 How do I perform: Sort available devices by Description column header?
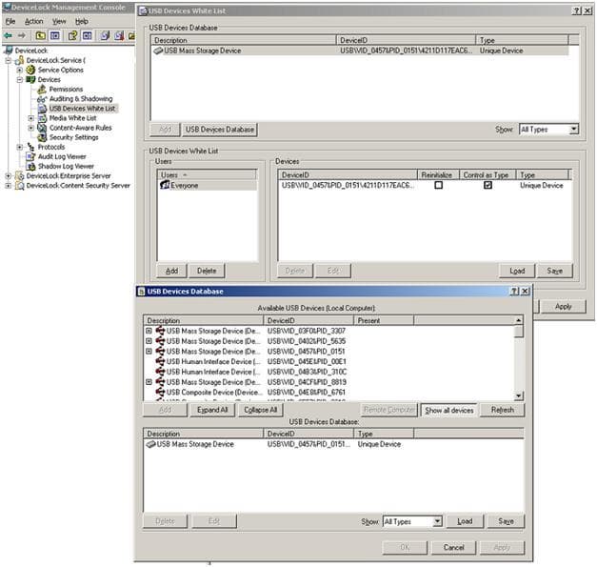pyautogui.click(x=204, y=320)
